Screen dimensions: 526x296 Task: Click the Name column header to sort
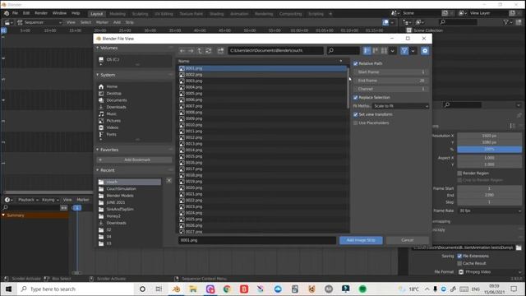point(261,61)
